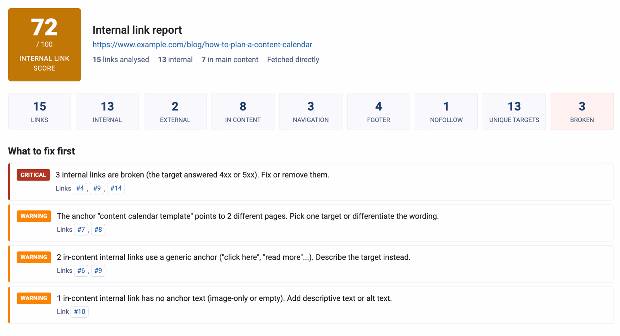Click WARNING badge for generic anchor issue
620x336 pixels.
[34, 257]
